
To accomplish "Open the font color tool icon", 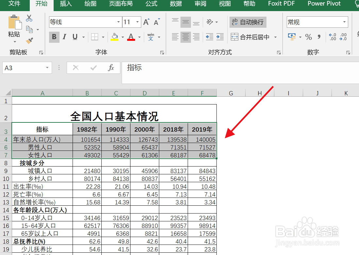I will (x=131, y=37).
